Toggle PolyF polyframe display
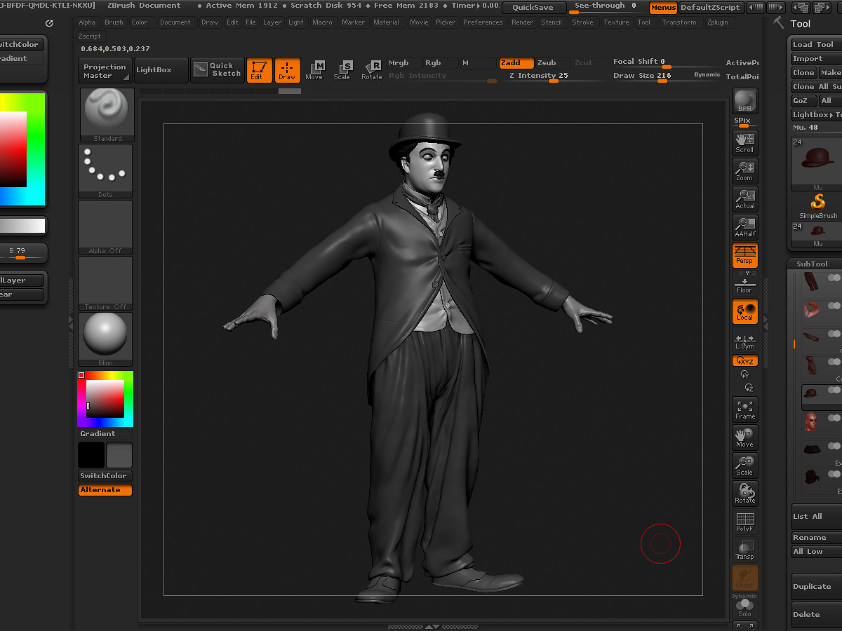Screen dimensions: 842x631 744,522
